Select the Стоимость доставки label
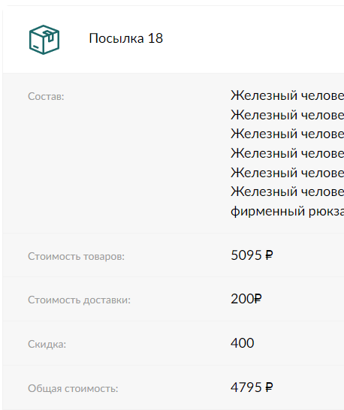 pos(79,300)
